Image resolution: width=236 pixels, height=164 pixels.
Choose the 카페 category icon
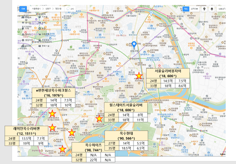pyautogui.click(x=23, y=28)
